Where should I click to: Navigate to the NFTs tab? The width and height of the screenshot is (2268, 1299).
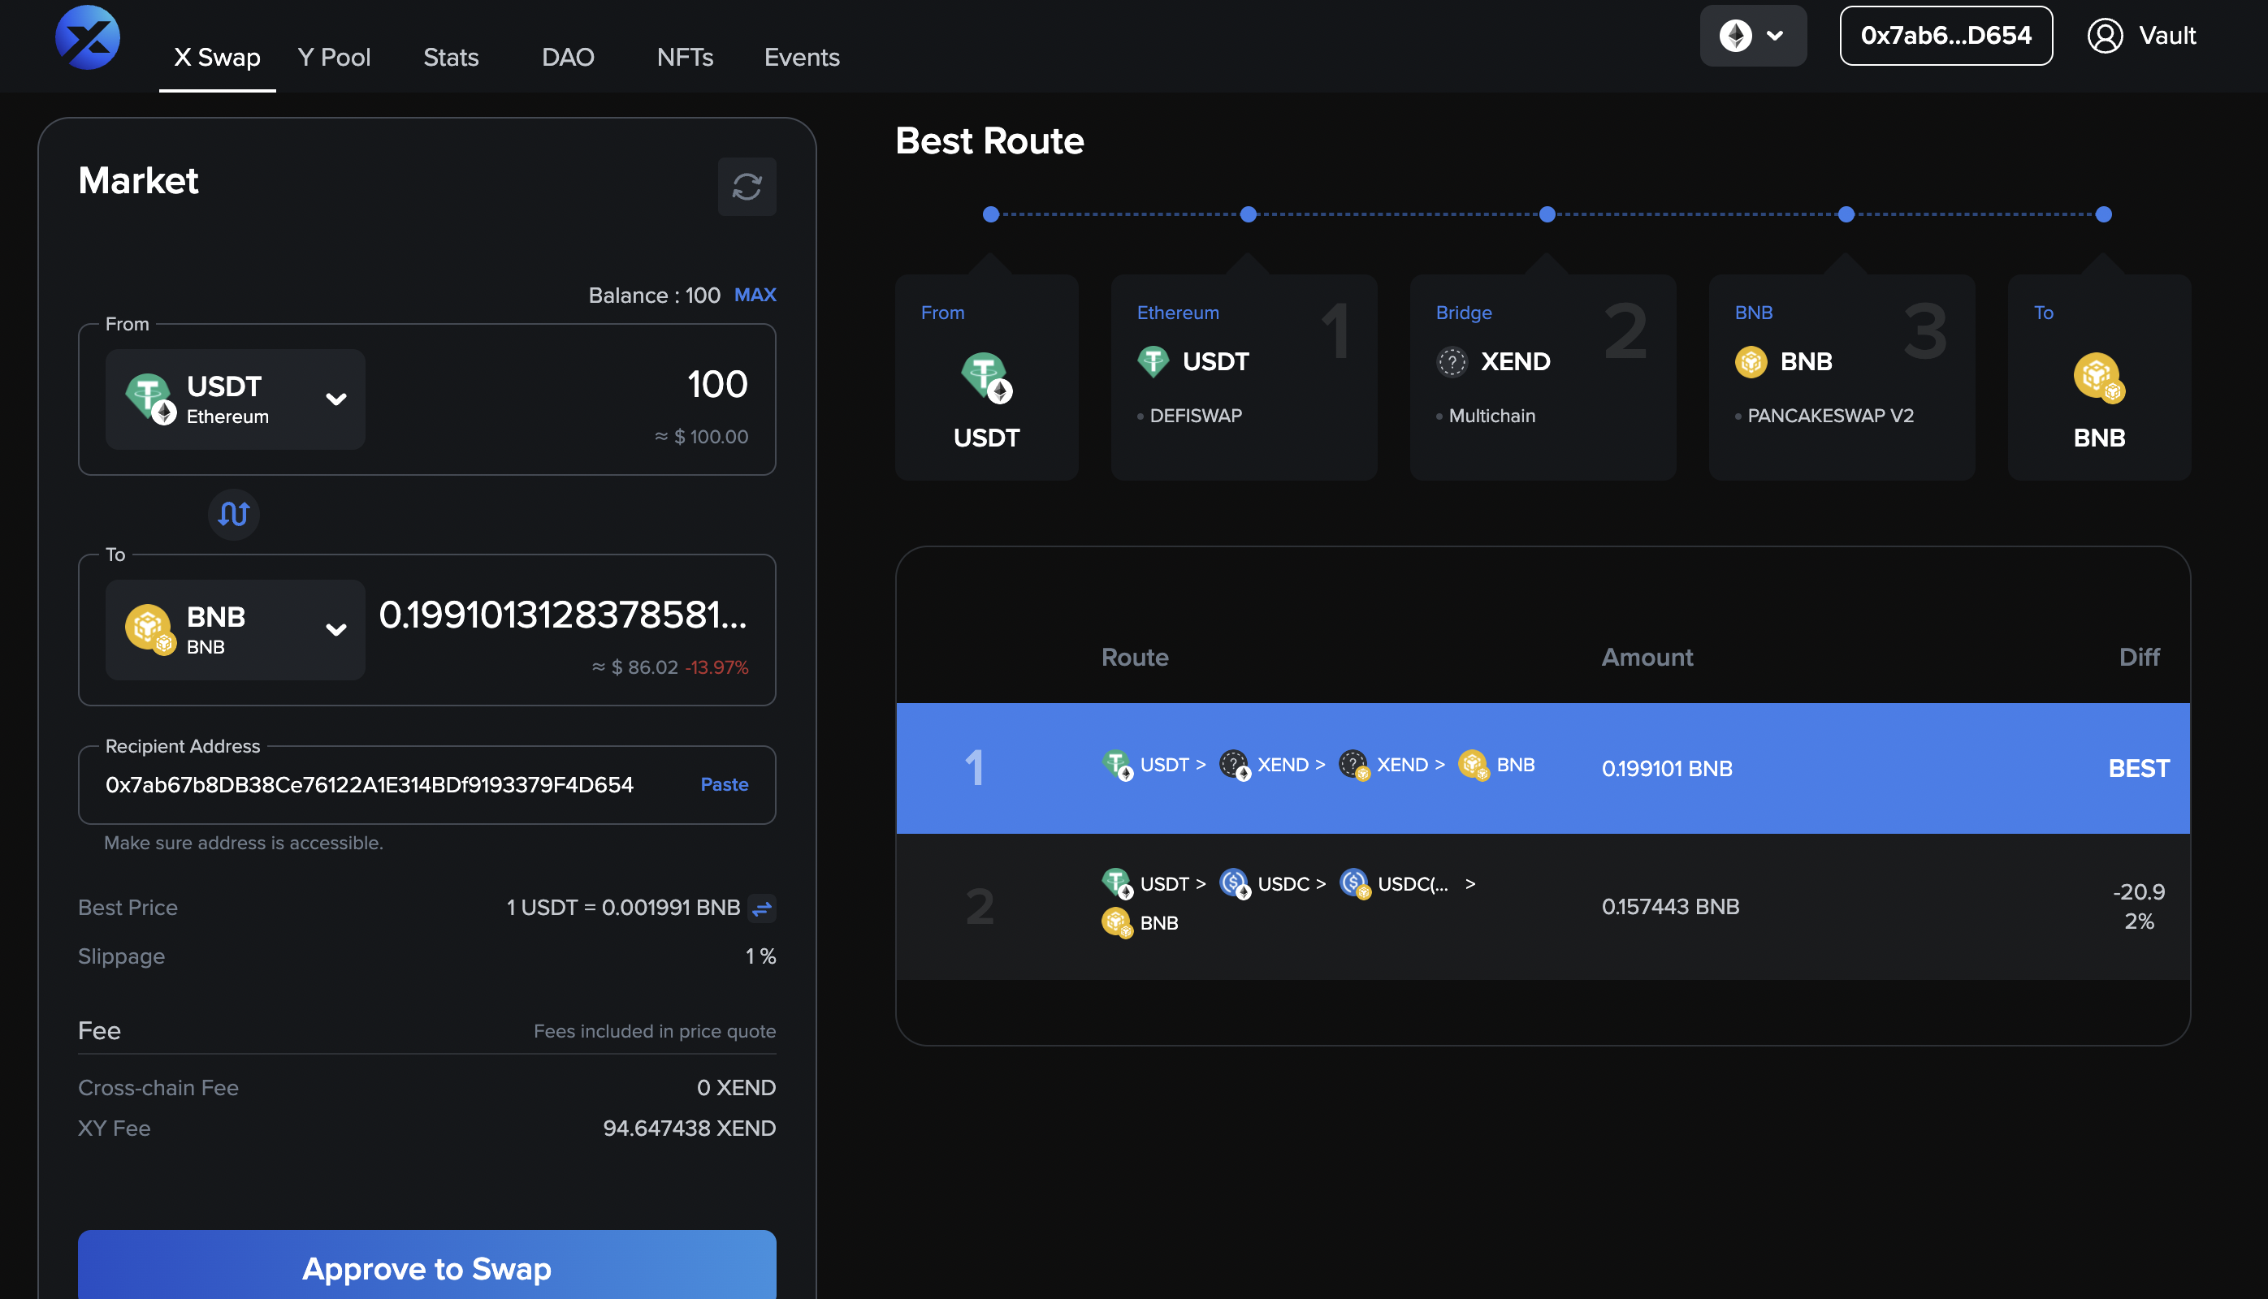coord(685,57)
